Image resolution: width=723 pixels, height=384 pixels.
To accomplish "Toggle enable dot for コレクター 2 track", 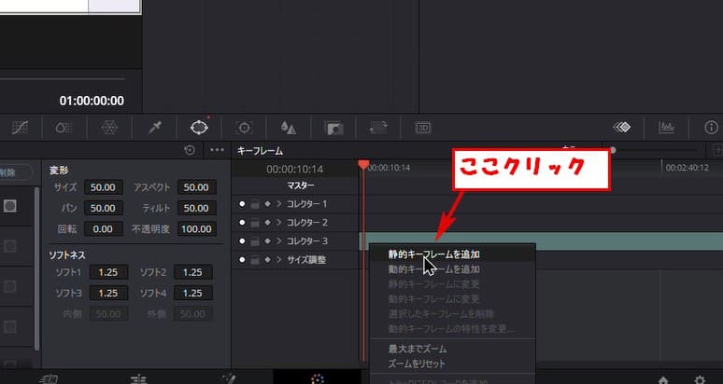I will tap(243, 223).
